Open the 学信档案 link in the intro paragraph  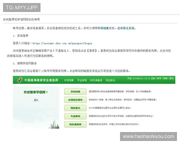(x=103, y=28)
